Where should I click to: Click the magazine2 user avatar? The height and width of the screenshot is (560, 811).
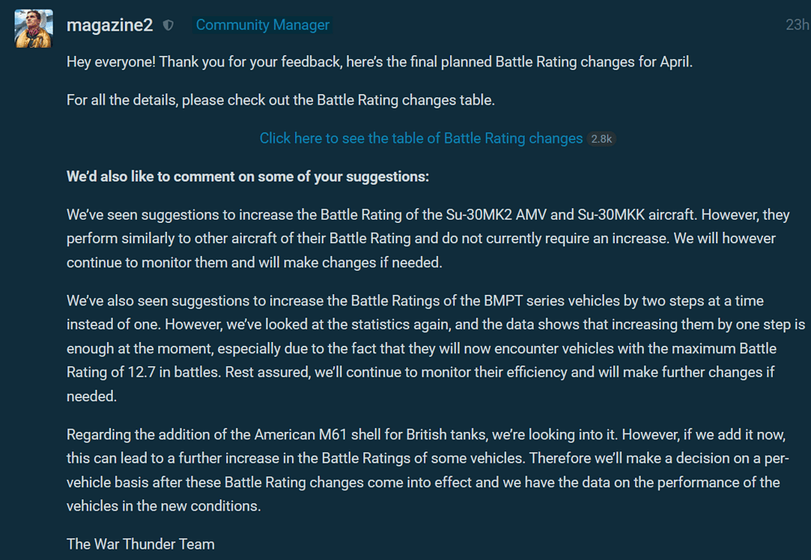pyautogui.click(x=33, y=28)
